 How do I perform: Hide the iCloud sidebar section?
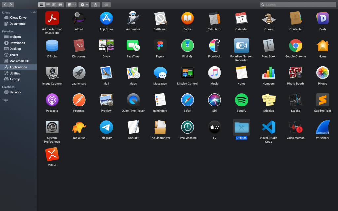[x=33, y=12]
